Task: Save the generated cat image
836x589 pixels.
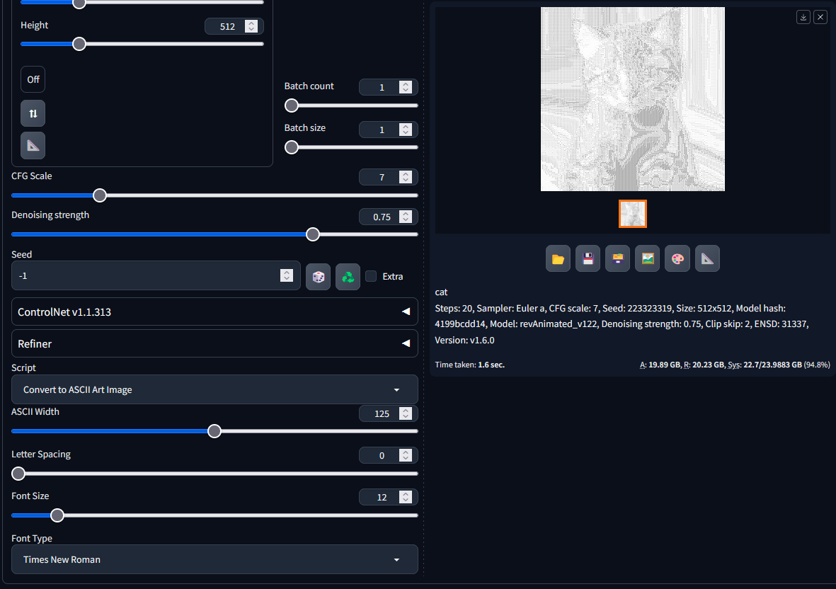Action: pyautogui.click(x=588, y=258)
